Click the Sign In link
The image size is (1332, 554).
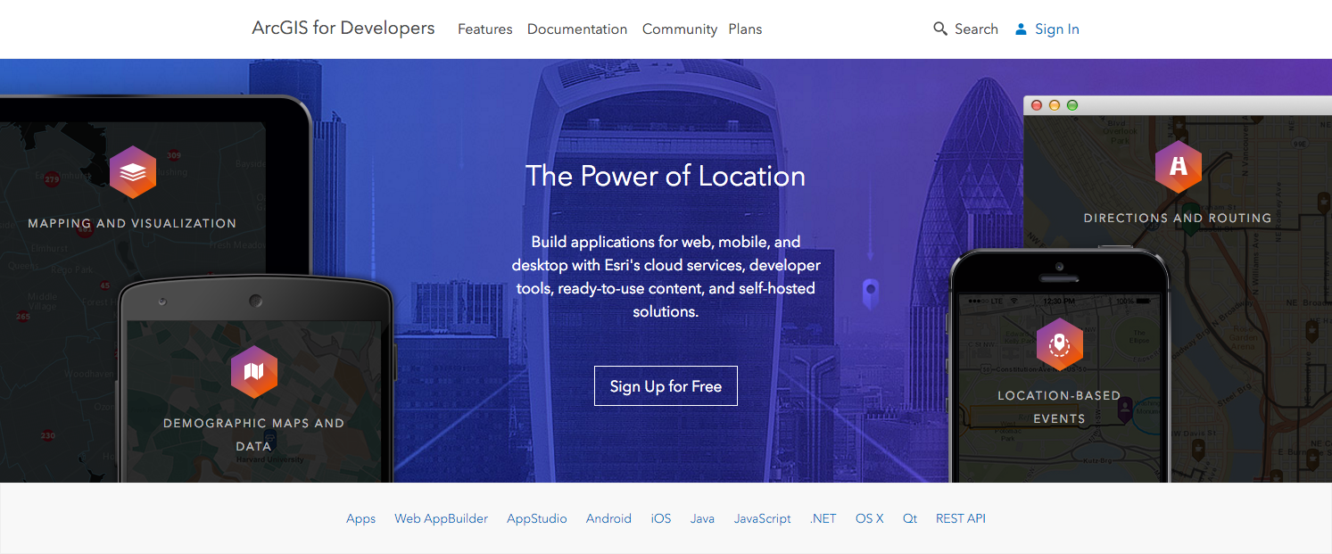(1057, 29)
